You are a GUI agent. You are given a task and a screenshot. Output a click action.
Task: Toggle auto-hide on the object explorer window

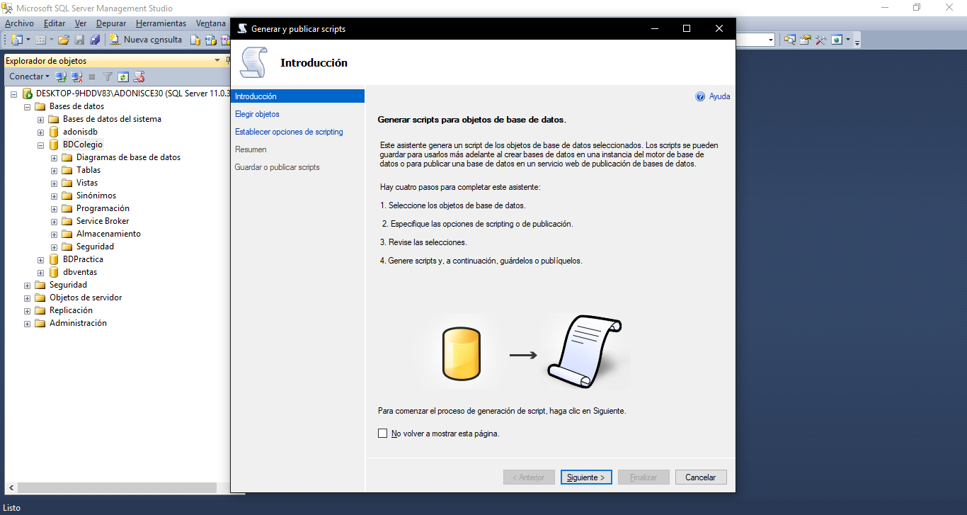pos(227,60)
